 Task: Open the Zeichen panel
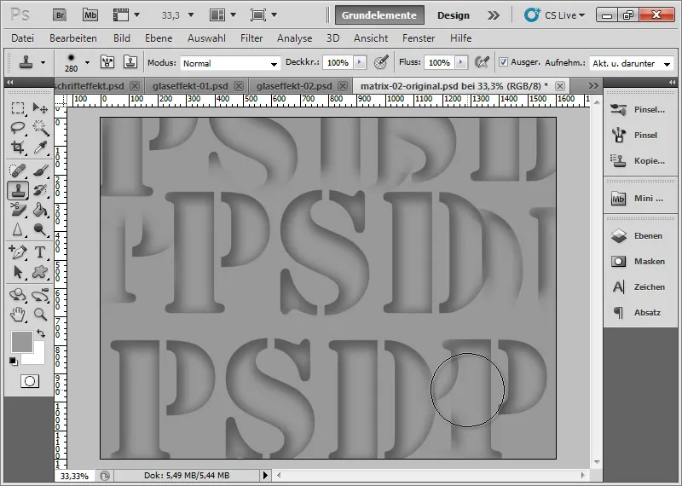coord(639,287)
